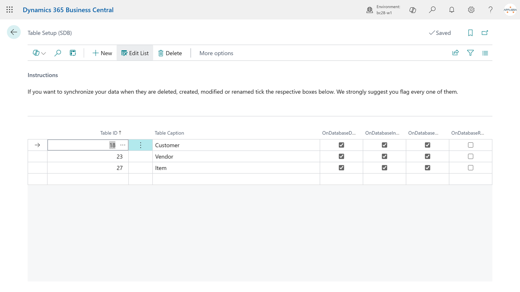This screenshot has width=520, height=292.
Task: Click the Customer caption cell
Action: [x=236, y=145]
